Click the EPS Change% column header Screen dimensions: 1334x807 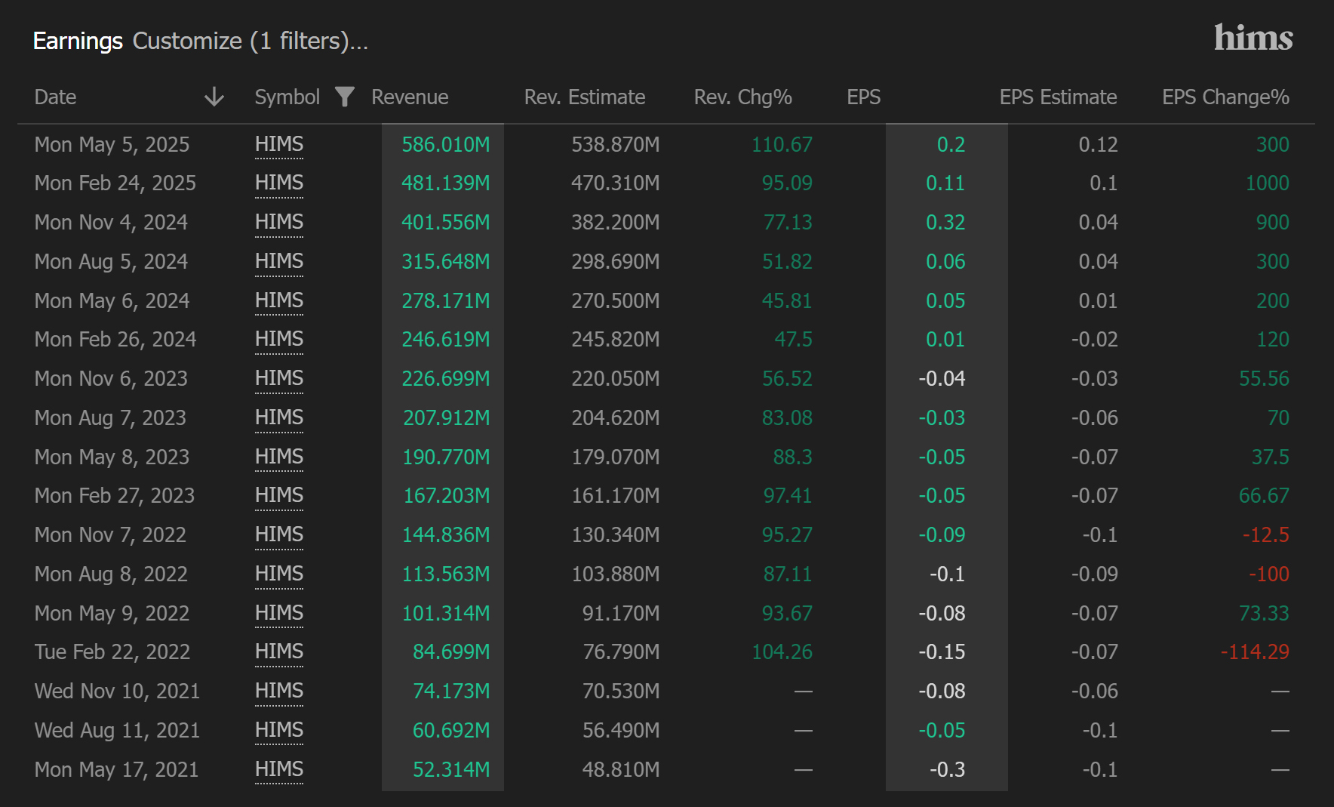pos(1225,97)
